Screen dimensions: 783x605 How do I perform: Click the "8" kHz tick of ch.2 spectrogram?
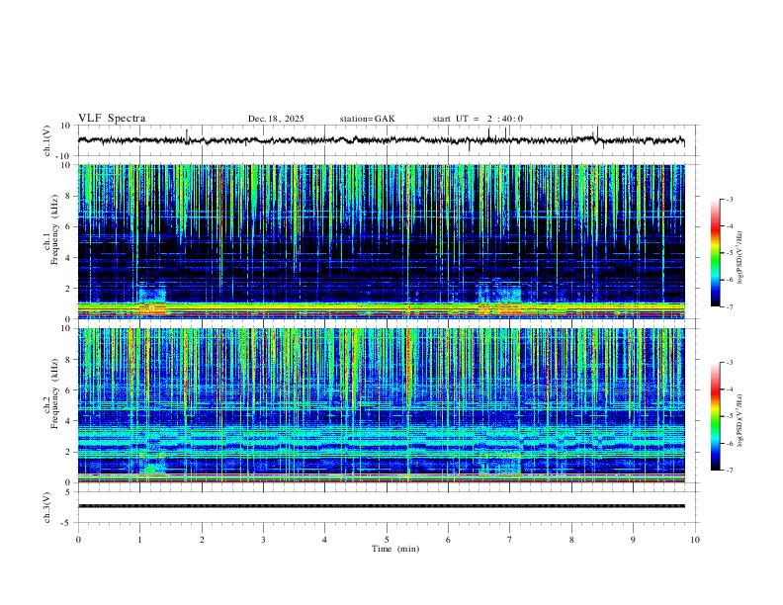tap(68, 360)
